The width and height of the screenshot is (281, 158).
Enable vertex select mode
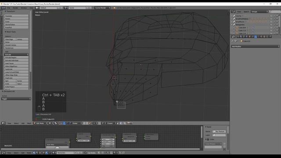coord(84,123)
